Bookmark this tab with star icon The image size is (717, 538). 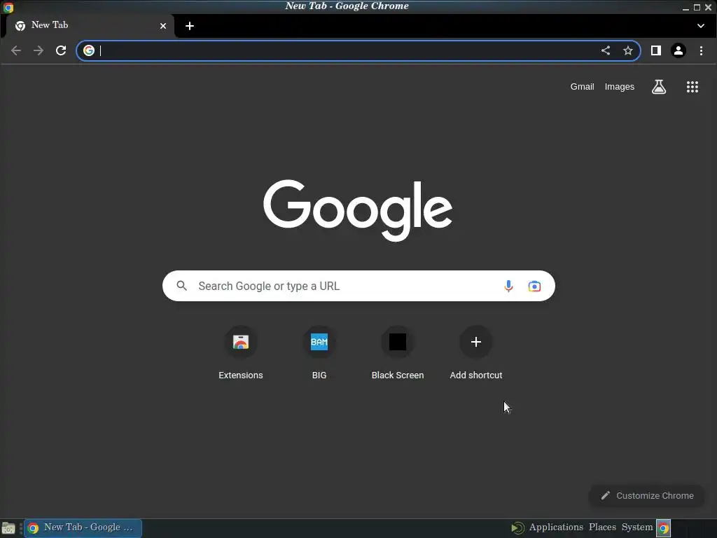628,50
